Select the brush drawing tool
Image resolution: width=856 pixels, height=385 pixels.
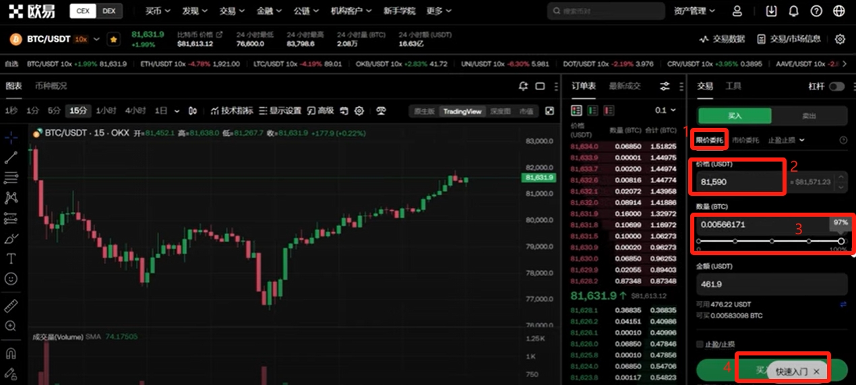[x=11, y=238]
